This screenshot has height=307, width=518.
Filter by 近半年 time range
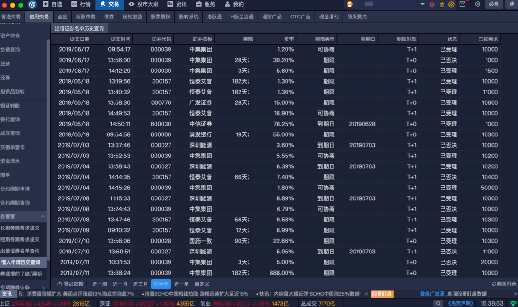click(x=161, y=284)
